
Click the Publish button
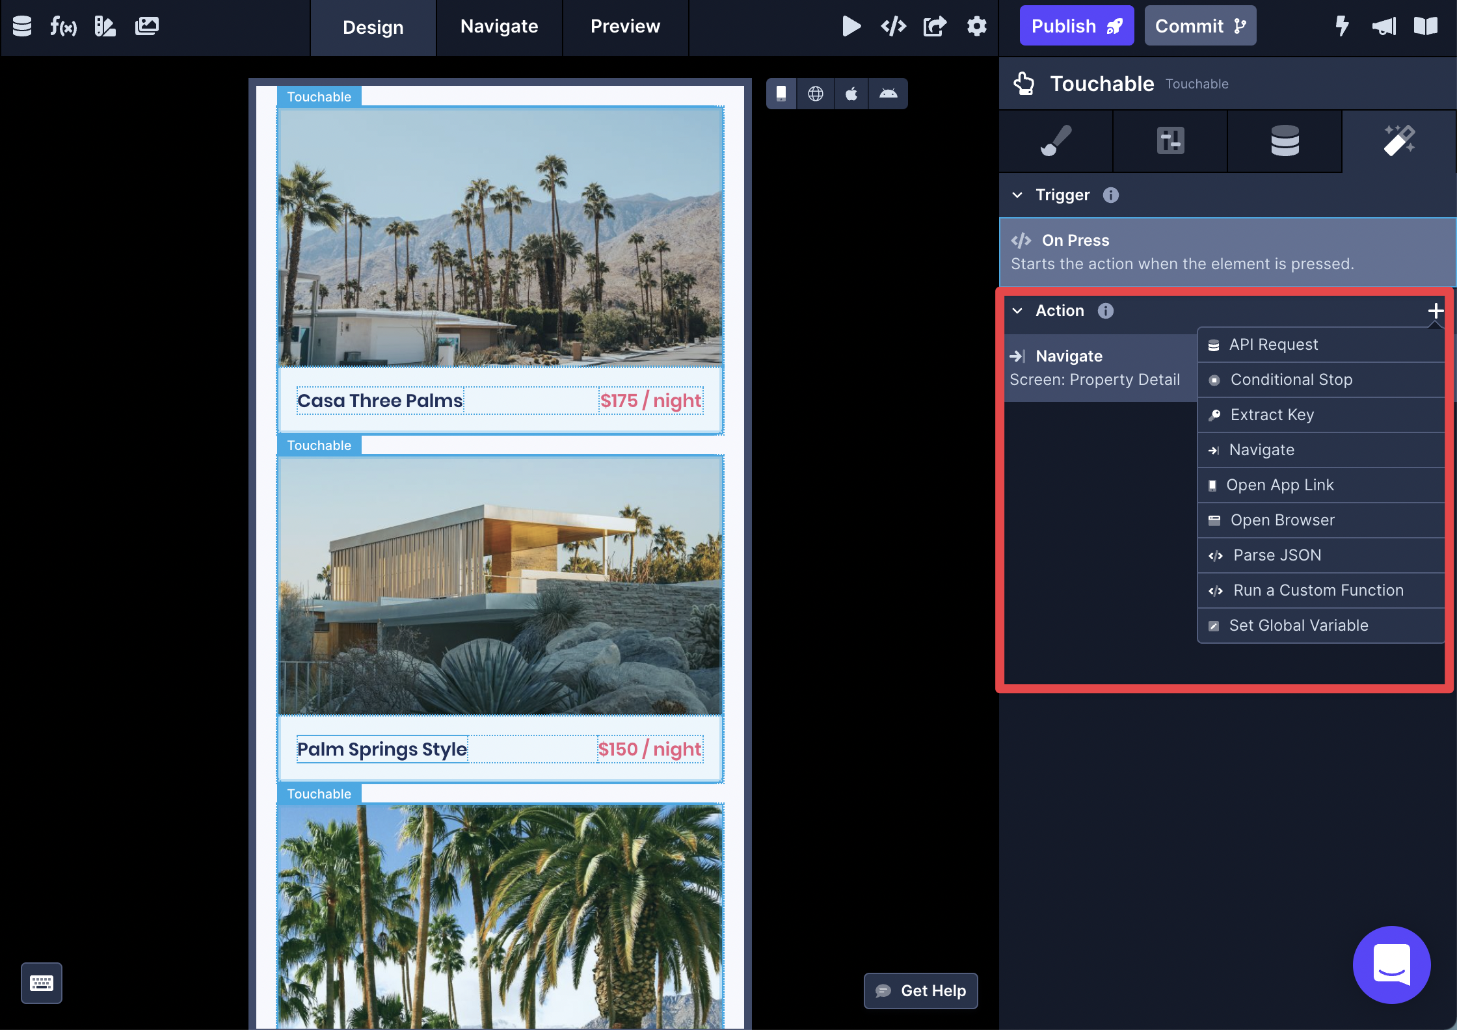pyautogui.click(x=1076, y=26)
